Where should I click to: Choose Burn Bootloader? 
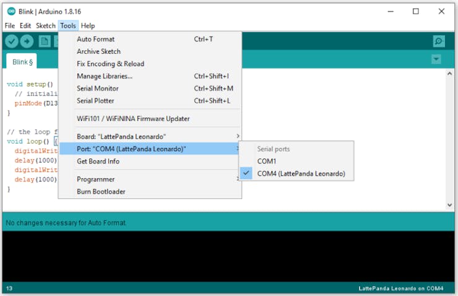coord(150,191)
